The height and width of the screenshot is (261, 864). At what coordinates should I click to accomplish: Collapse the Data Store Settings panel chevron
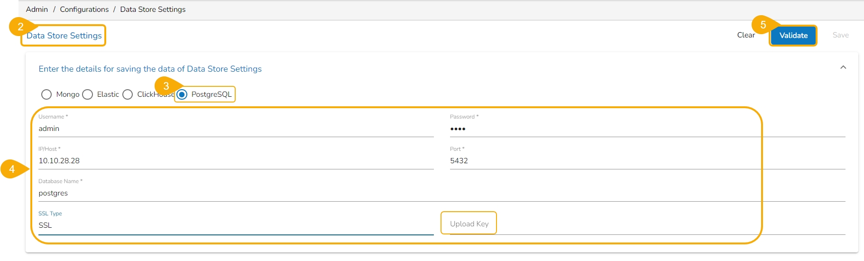843,67
